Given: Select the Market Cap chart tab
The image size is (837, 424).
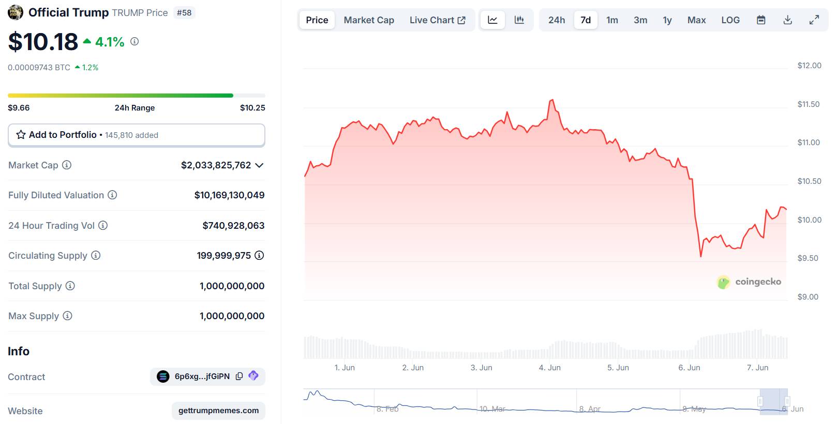Looking at the screenshot, I should (369, 20).
